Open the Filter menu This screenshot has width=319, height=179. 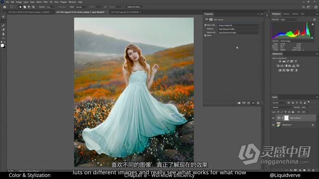coord(46,2)
